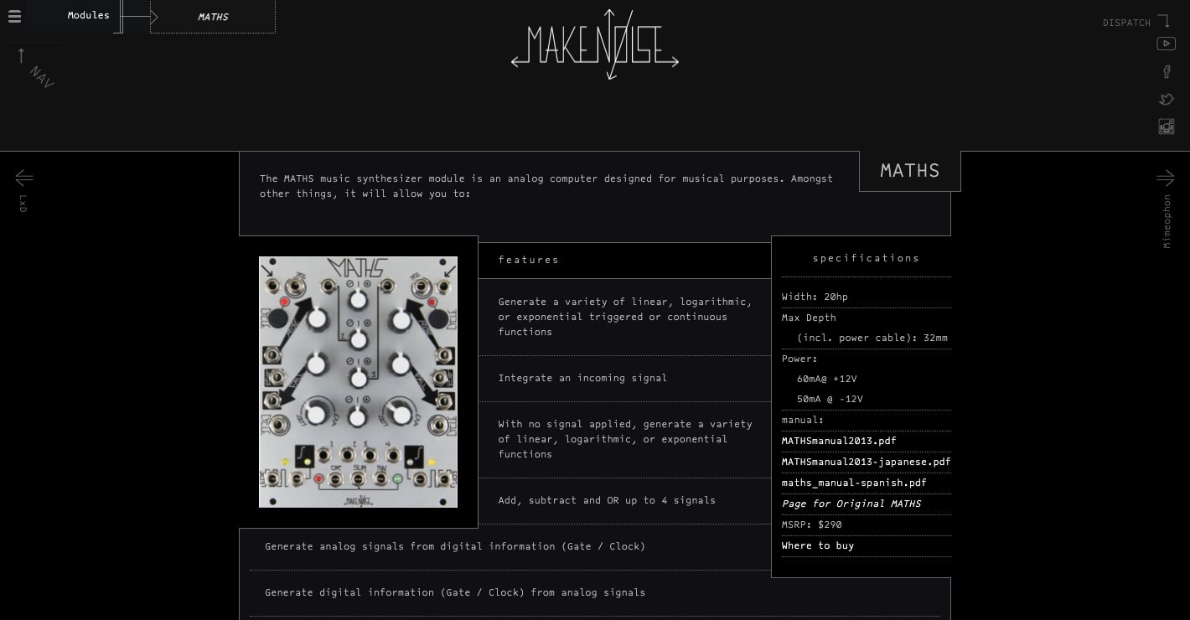Open the YouTube social icon
The width and height of the screenshot is (1190, 620).
1166,44
